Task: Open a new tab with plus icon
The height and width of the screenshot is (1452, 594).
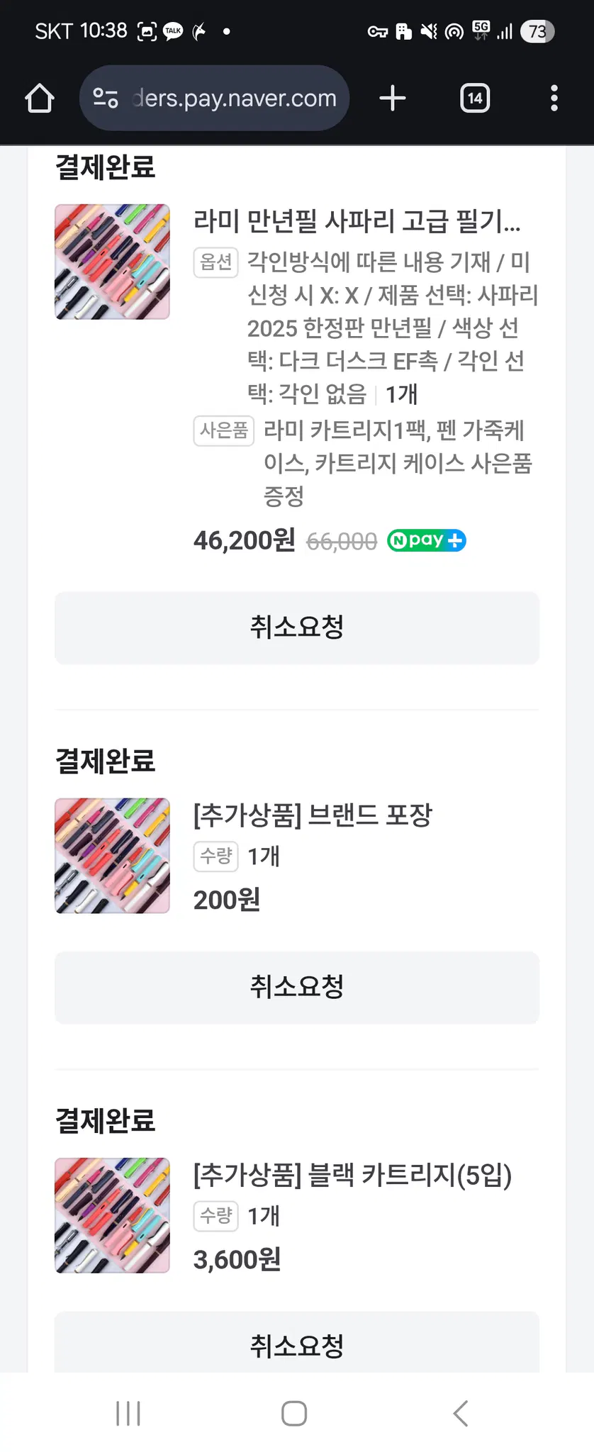Action: [393, 98]
